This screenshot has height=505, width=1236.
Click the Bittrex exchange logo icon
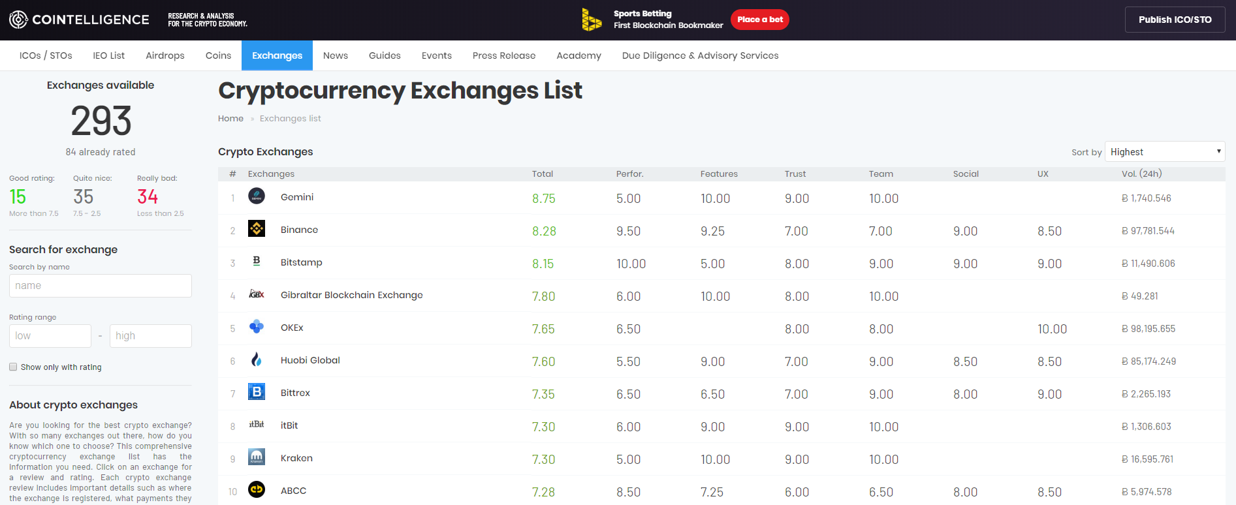click(x=257, y=391)
